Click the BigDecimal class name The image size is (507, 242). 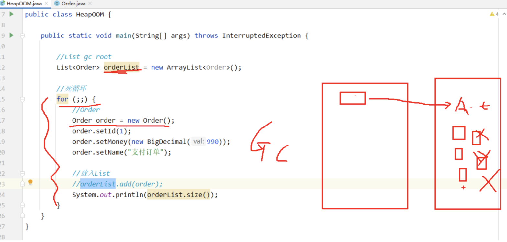167,142
